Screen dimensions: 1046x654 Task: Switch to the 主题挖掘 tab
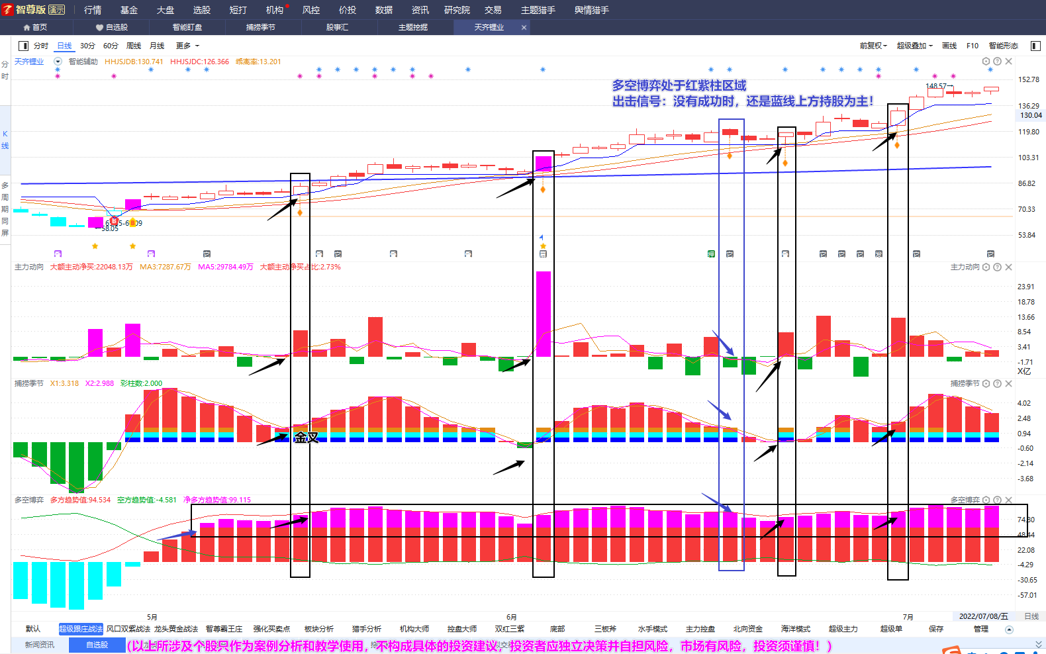pos(413,27)
